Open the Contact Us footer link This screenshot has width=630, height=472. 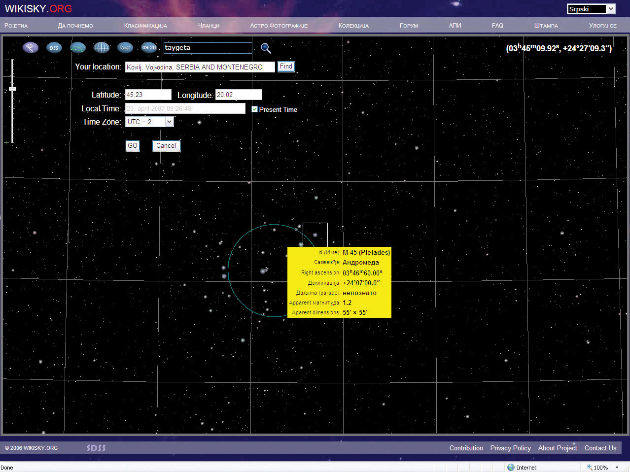click(600, 448)
